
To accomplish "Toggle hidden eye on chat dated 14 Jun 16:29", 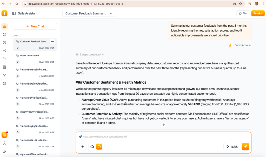I will pos(17,126).
